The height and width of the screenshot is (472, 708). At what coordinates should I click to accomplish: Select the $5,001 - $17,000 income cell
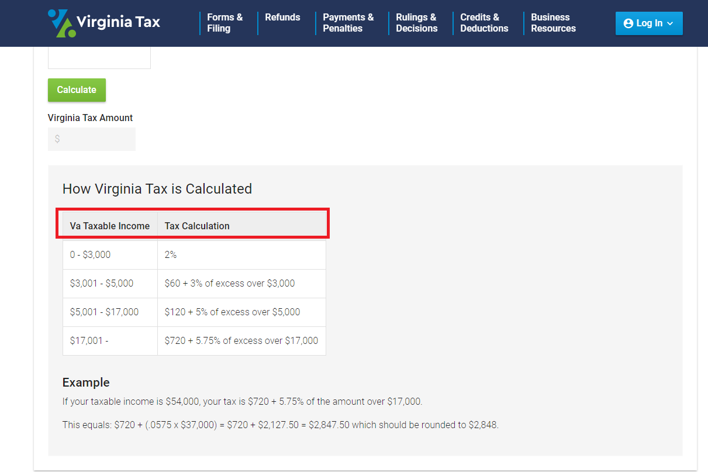(x=110, y=312)
